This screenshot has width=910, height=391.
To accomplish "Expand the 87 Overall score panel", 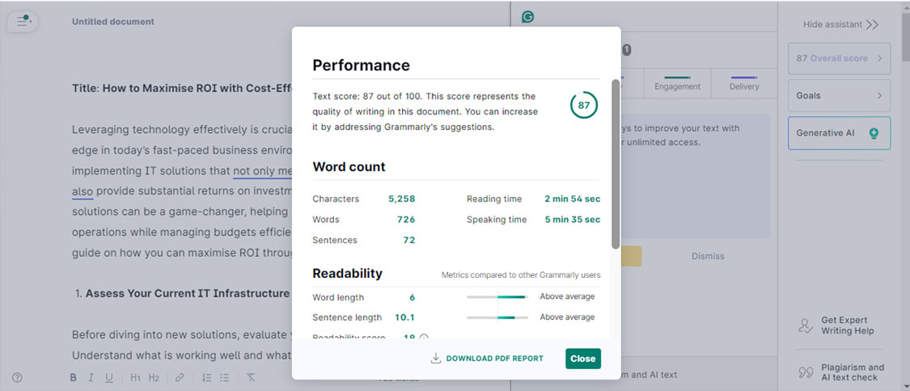I will pyautogui.click(x=839, y=58).
